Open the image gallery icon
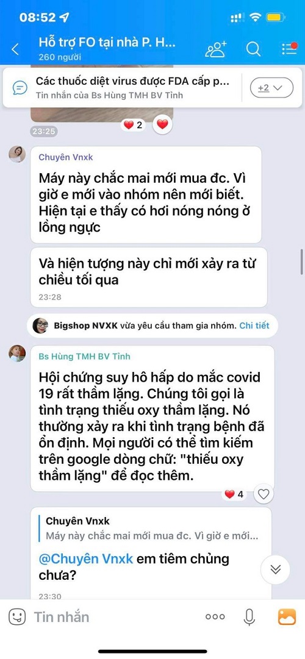 [x=287, y=616]
